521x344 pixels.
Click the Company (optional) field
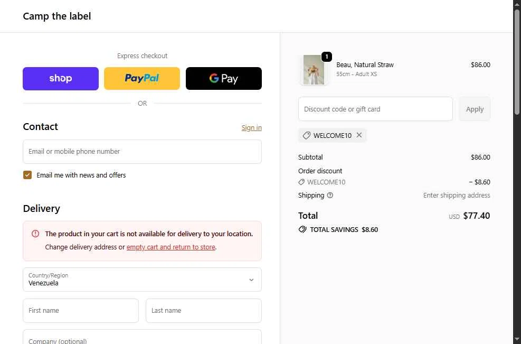click(142, 337)
